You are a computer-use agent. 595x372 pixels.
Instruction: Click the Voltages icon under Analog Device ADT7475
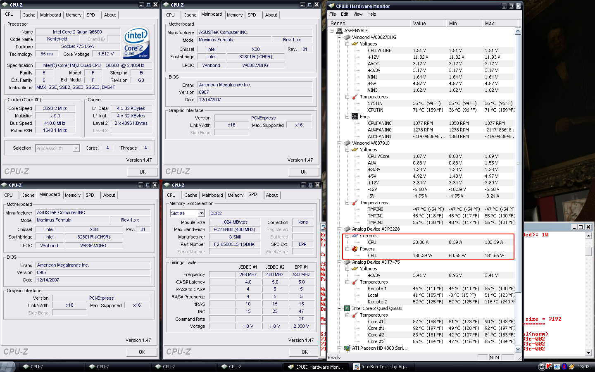[x=355, y=269]
